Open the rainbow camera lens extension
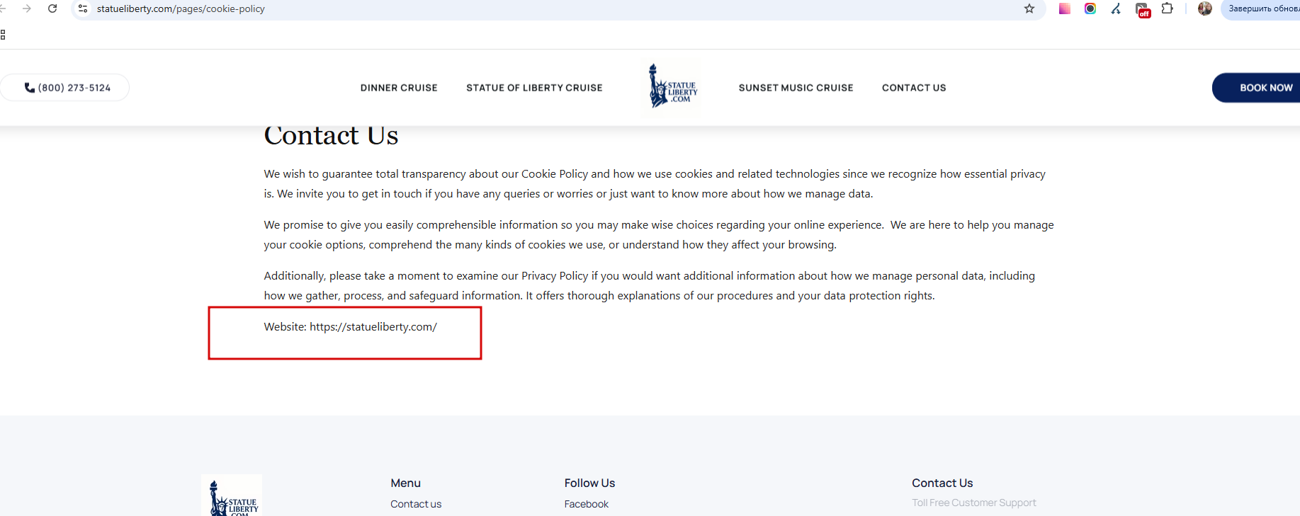Viewport: 1300px width, 516px height. click(1090, 8)
